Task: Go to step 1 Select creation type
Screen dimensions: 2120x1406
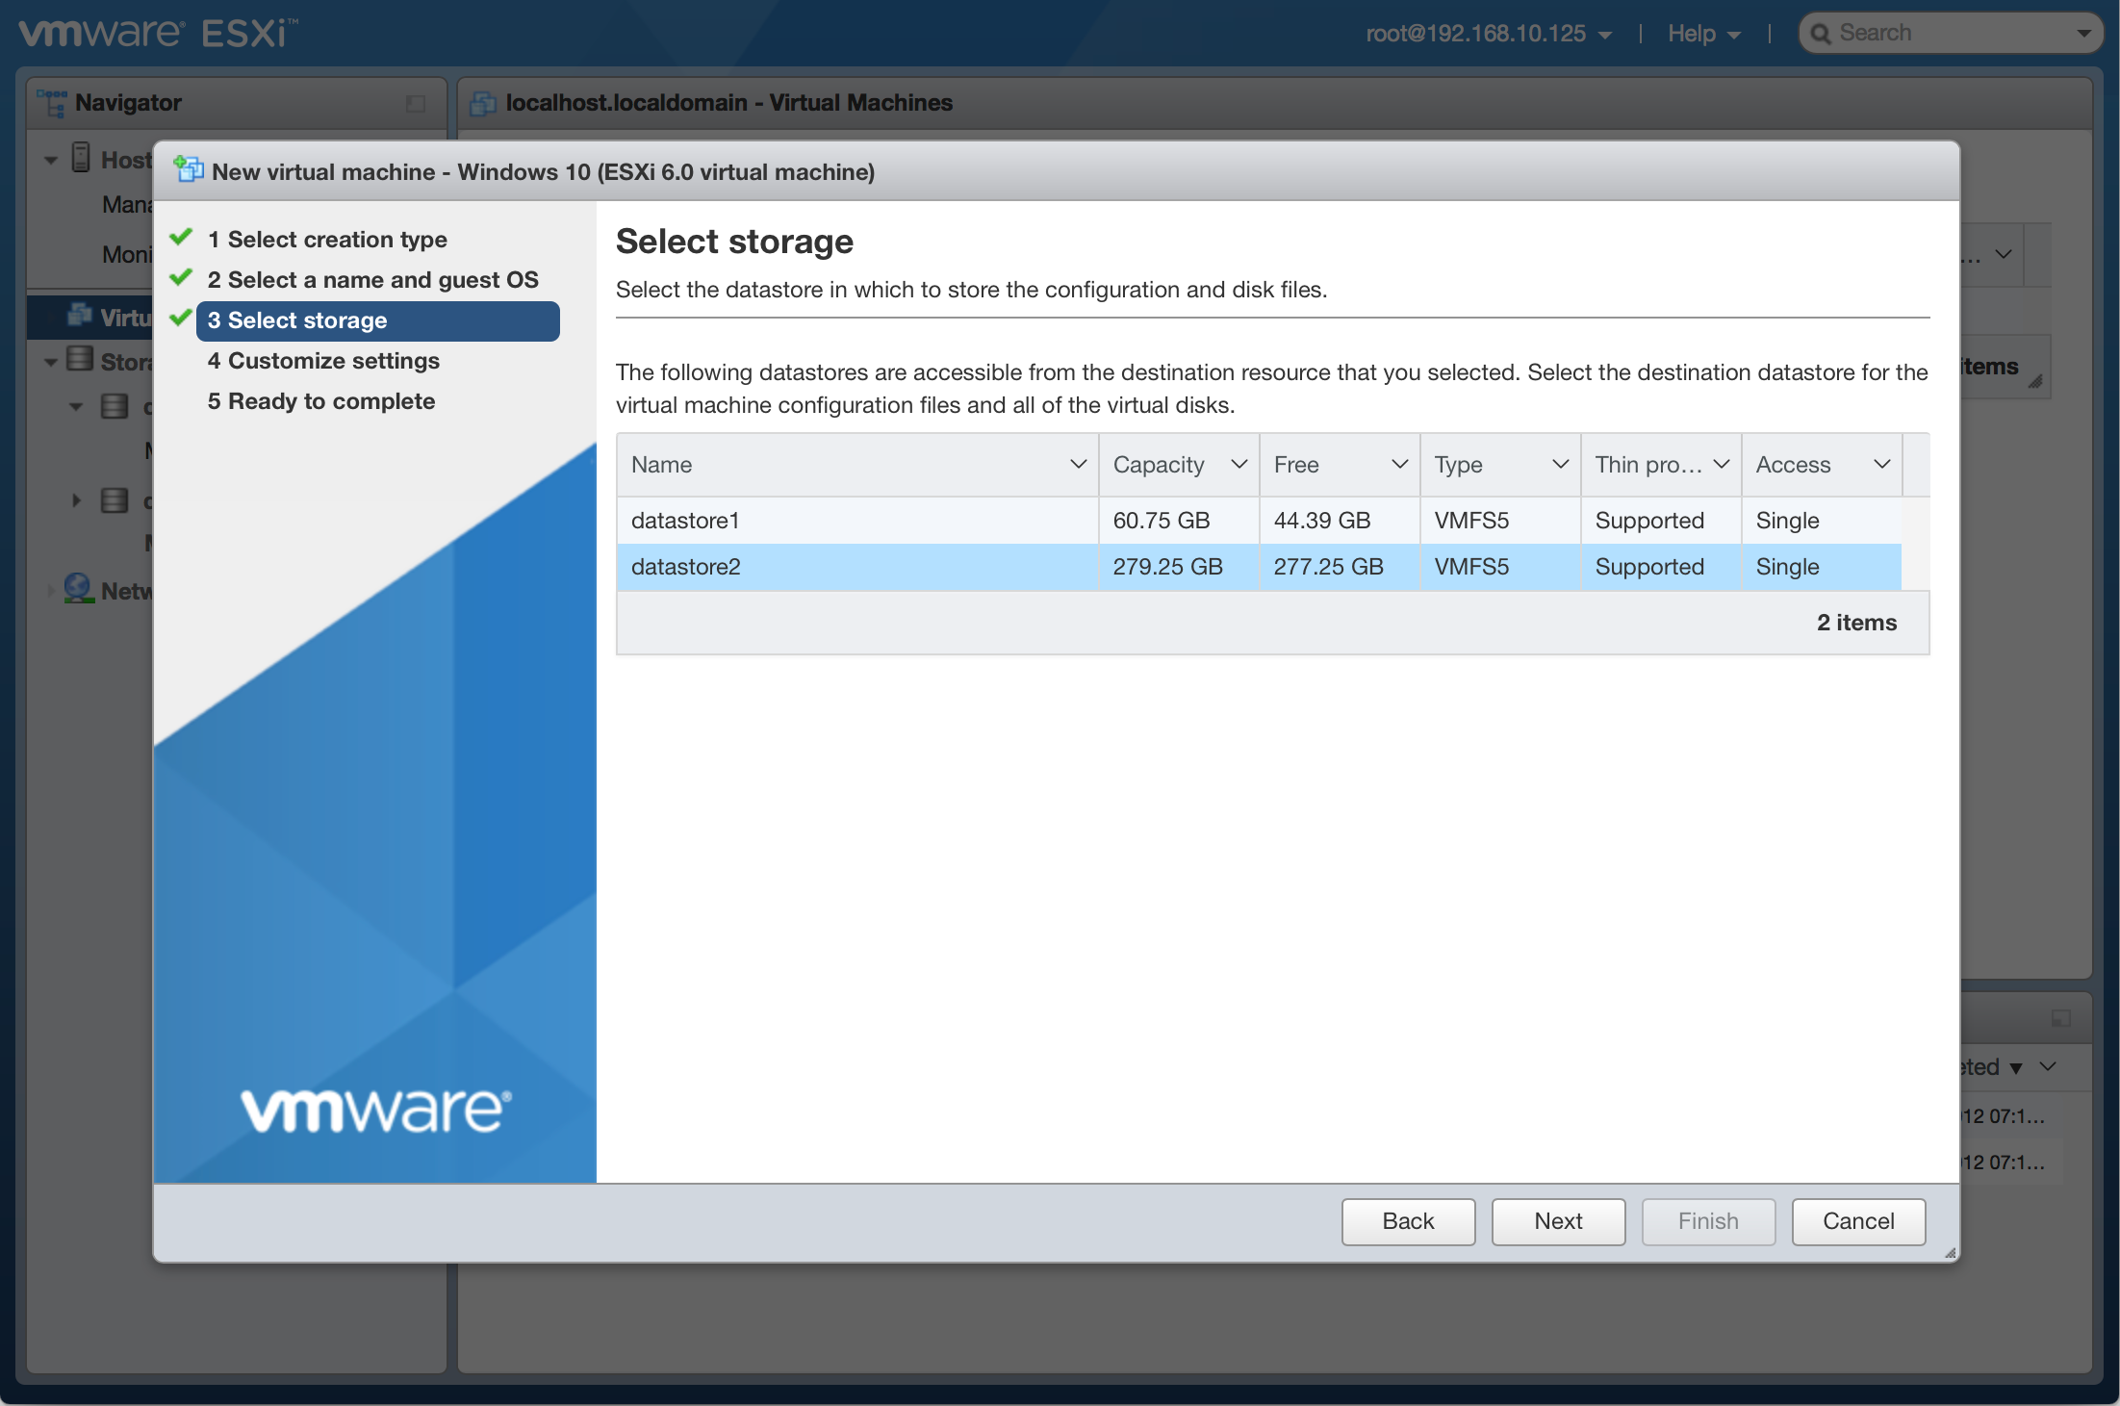Action: pos(327,240)
